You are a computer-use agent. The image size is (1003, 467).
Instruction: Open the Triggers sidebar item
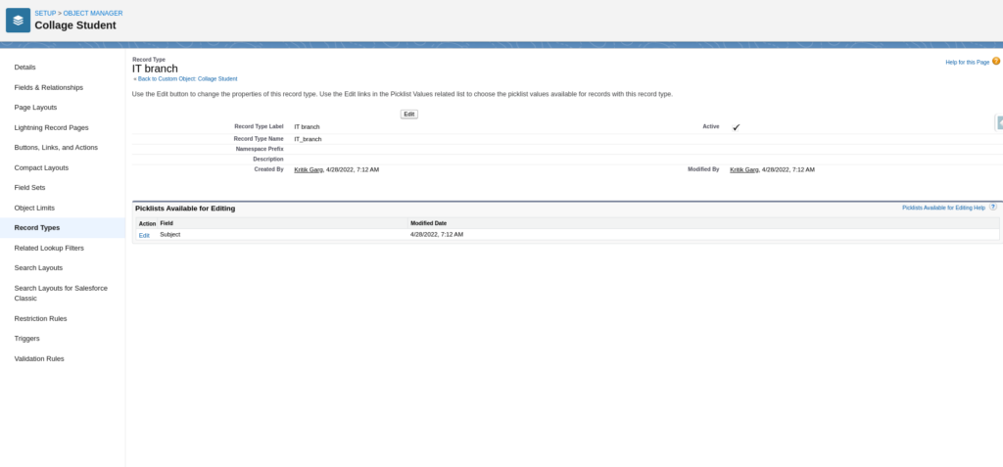tap(26, 338)
